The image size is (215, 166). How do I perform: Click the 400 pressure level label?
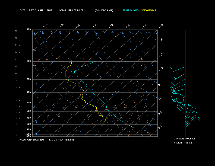[x=29, y=92]
